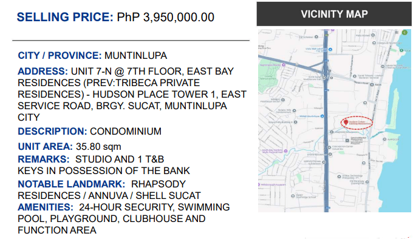
Task: Click the red dashed ellipse on map
Action: (357, 123)
